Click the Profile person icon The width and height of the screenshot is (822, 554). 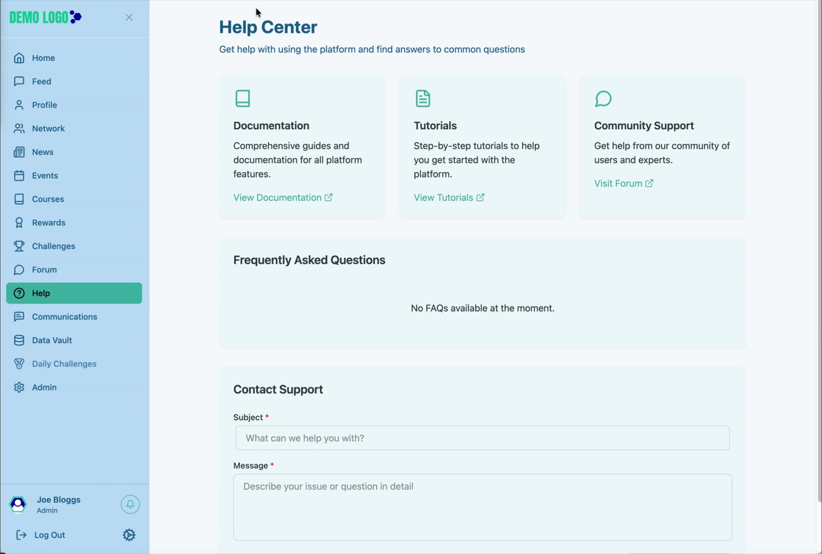pos(19,105)
